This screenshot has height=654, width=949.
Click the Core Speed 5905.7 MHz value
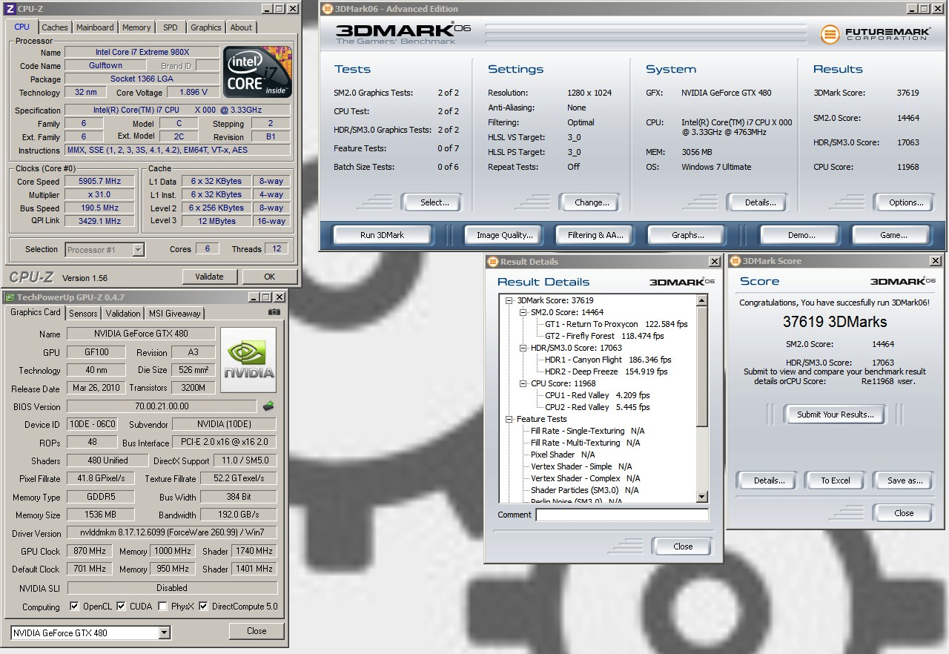(x=99, y=182)
